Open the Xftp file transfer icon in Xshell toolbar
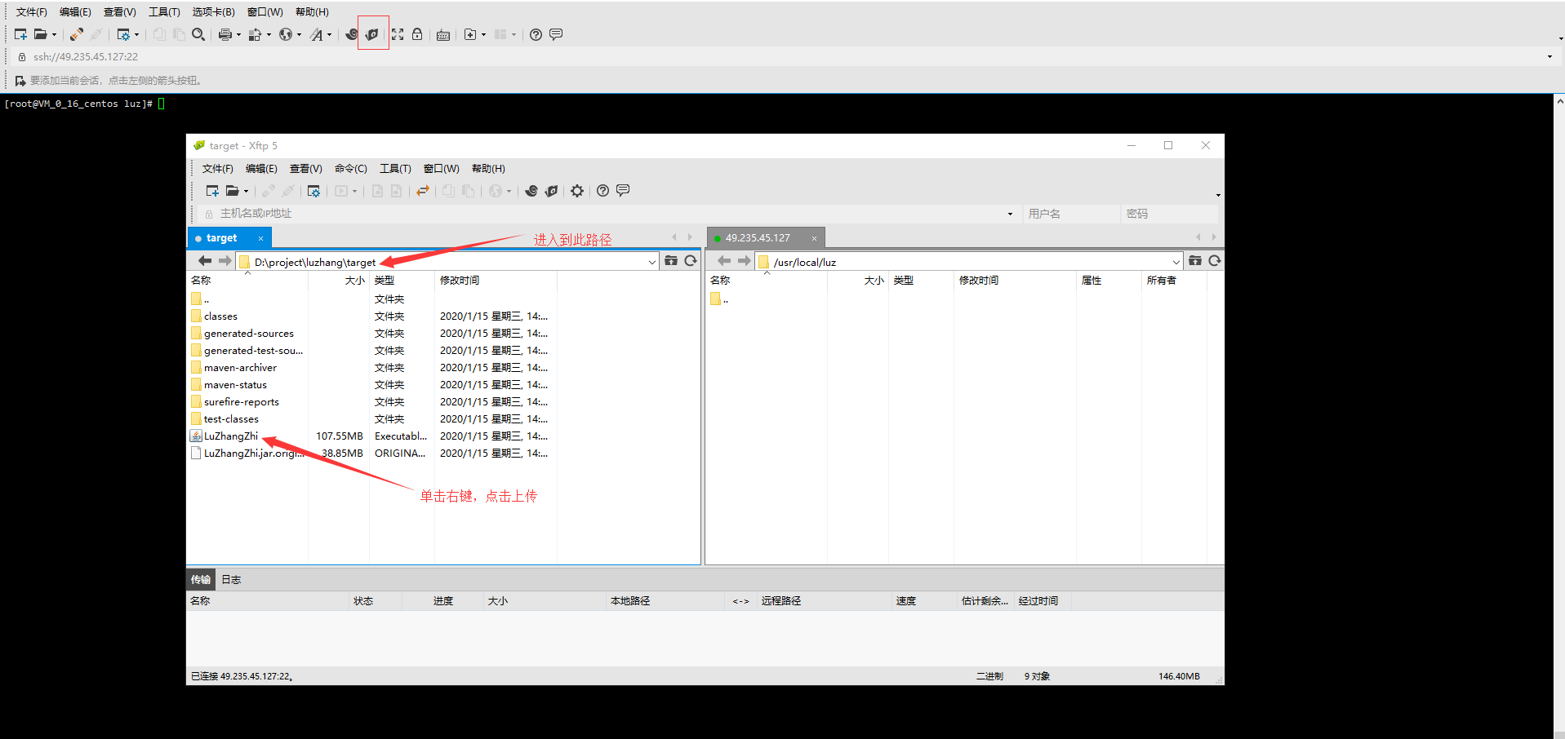The height and width of the screenshot is (739, 1565). click(372, 34)
